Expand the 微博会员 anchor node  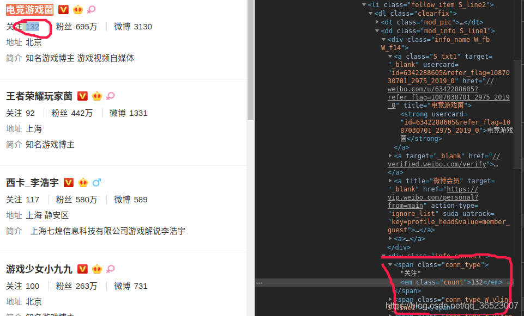[x=390, y=181]
